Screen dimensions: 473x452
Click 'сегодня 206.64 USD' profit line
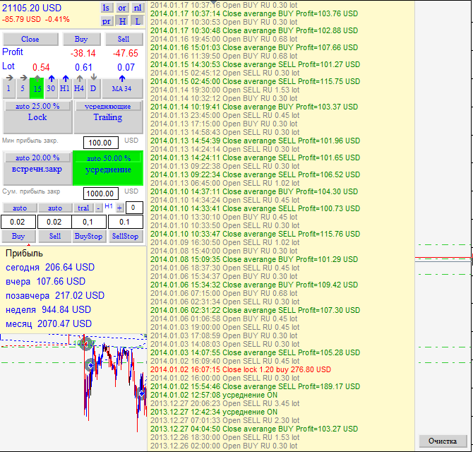pyautogui.click(x=50, y=268)
